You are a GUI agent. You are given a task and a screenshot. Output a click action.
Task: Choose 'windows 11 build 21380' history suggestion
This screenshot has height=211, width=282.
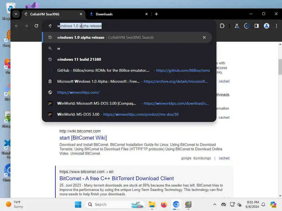(127, 59)
